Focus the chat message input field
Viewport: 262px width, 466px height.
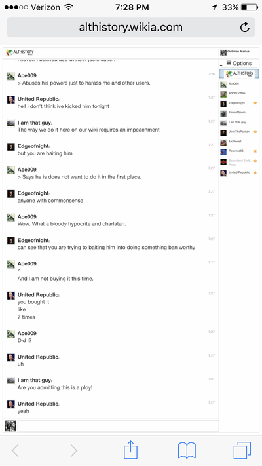click(x=118, y=426)
